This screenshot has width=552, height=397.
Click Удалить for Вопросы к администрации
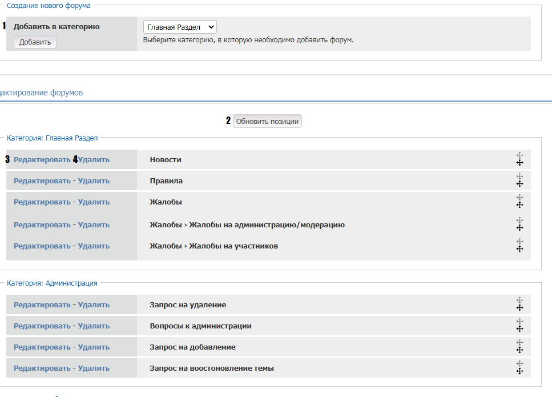94,326
